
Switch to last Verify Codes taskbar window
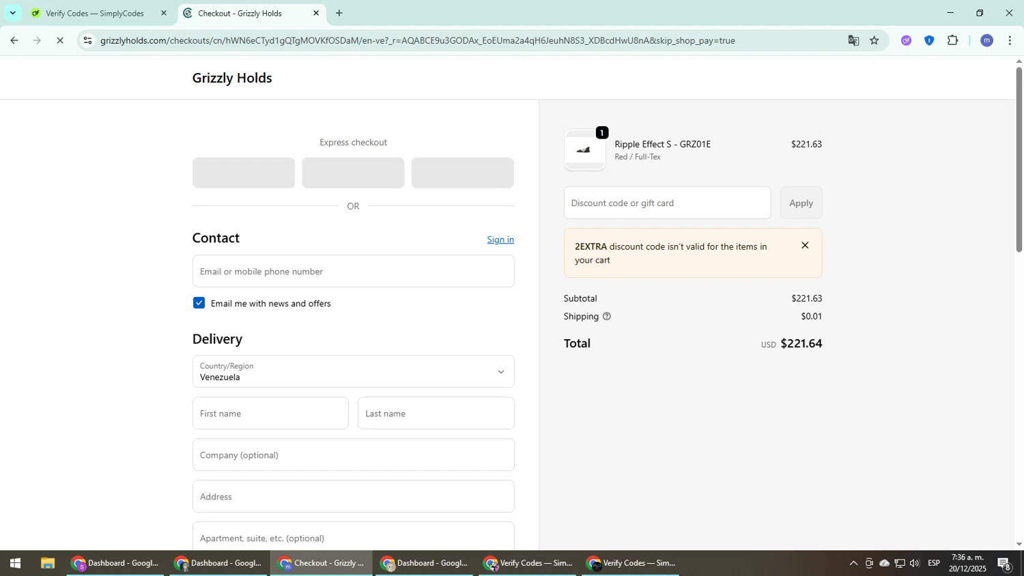(630, 564)
